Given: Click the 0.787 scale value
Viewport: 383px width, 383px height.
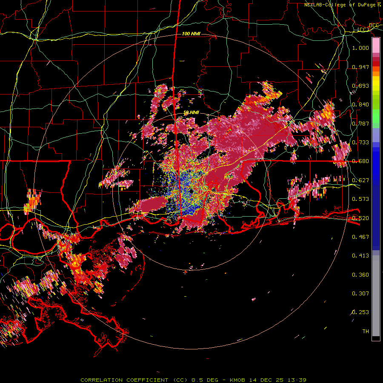Looking at the screenshot, I should (x=360, y=123).
